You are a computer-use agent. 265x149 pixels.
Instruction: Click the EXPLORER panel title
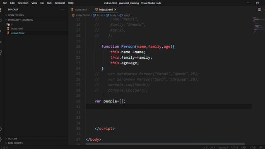13,10
